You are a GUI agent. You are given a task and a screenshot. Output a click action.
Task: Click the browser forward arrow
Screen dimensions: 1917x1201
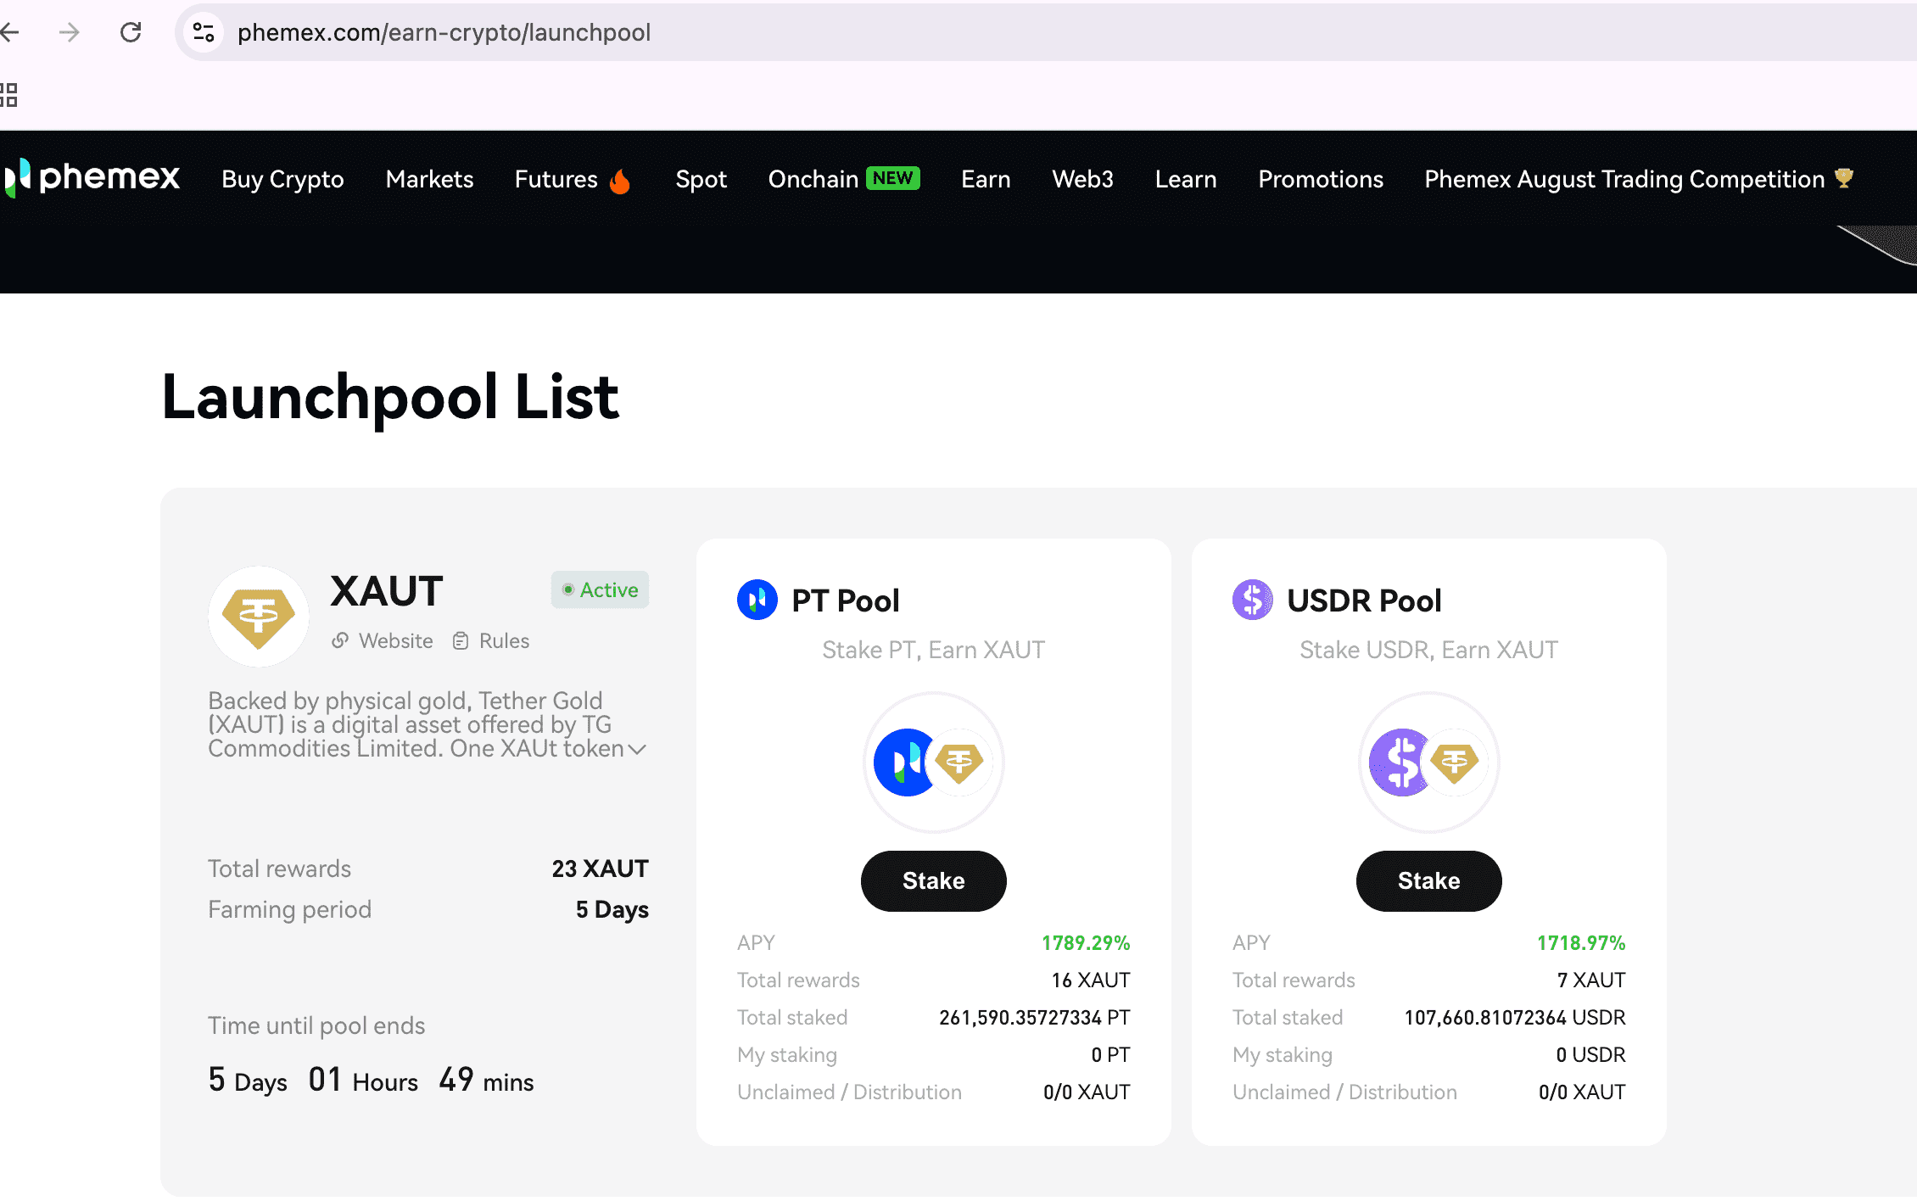tap(70, 32)
